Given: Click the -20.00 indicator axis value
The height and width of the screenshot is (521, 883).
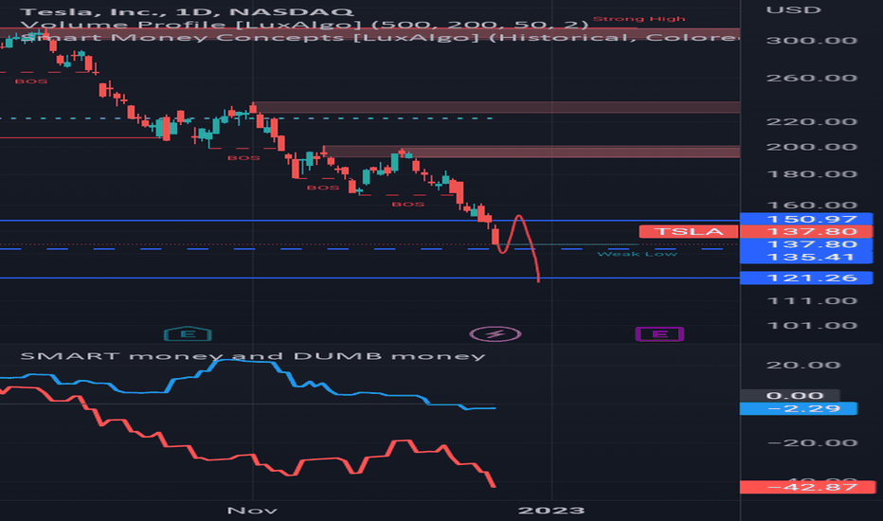Looking at the screenshot, I should tap(812, 442).
